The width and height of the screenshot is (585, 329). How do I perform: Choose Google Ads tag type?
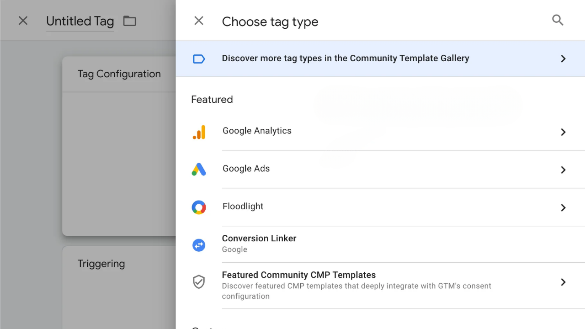click(380, 169)
